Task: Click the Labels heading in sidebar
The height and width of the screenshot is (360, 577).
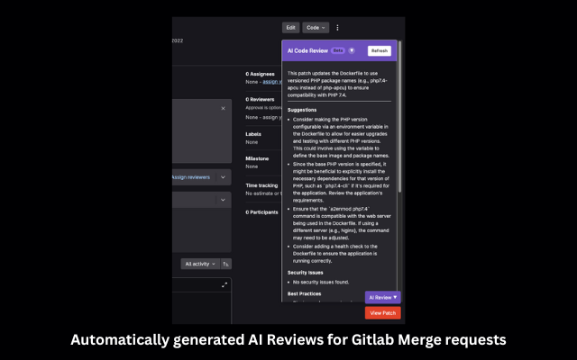Action: 253,134
